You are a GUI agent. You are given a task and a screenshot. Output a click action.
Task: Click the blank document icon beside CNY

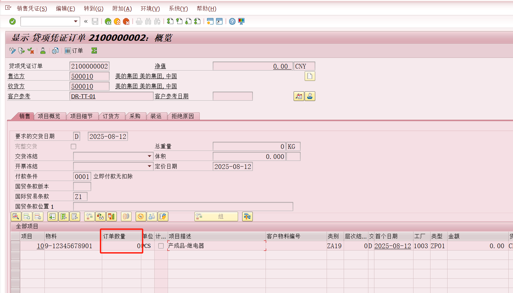[310, 76]
